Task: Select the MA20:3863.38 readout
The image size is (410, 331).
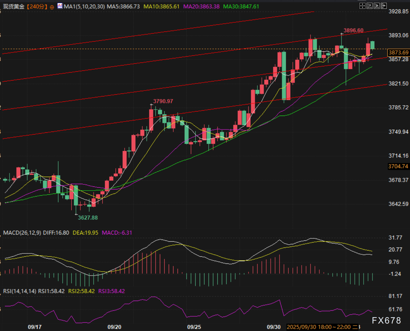Action: pyautogui.click(x=201, y=6)
